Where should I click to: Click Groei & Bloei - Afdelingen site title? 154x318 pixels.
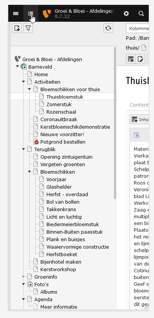(x=84, y=11)
